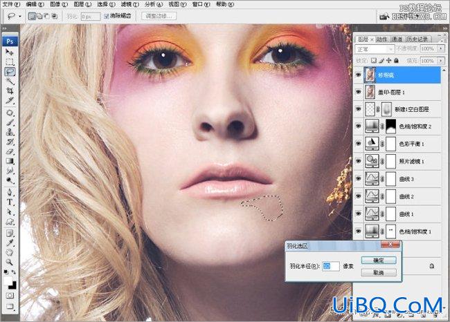Choose New selection mode in options bar

tap(32, 16)
